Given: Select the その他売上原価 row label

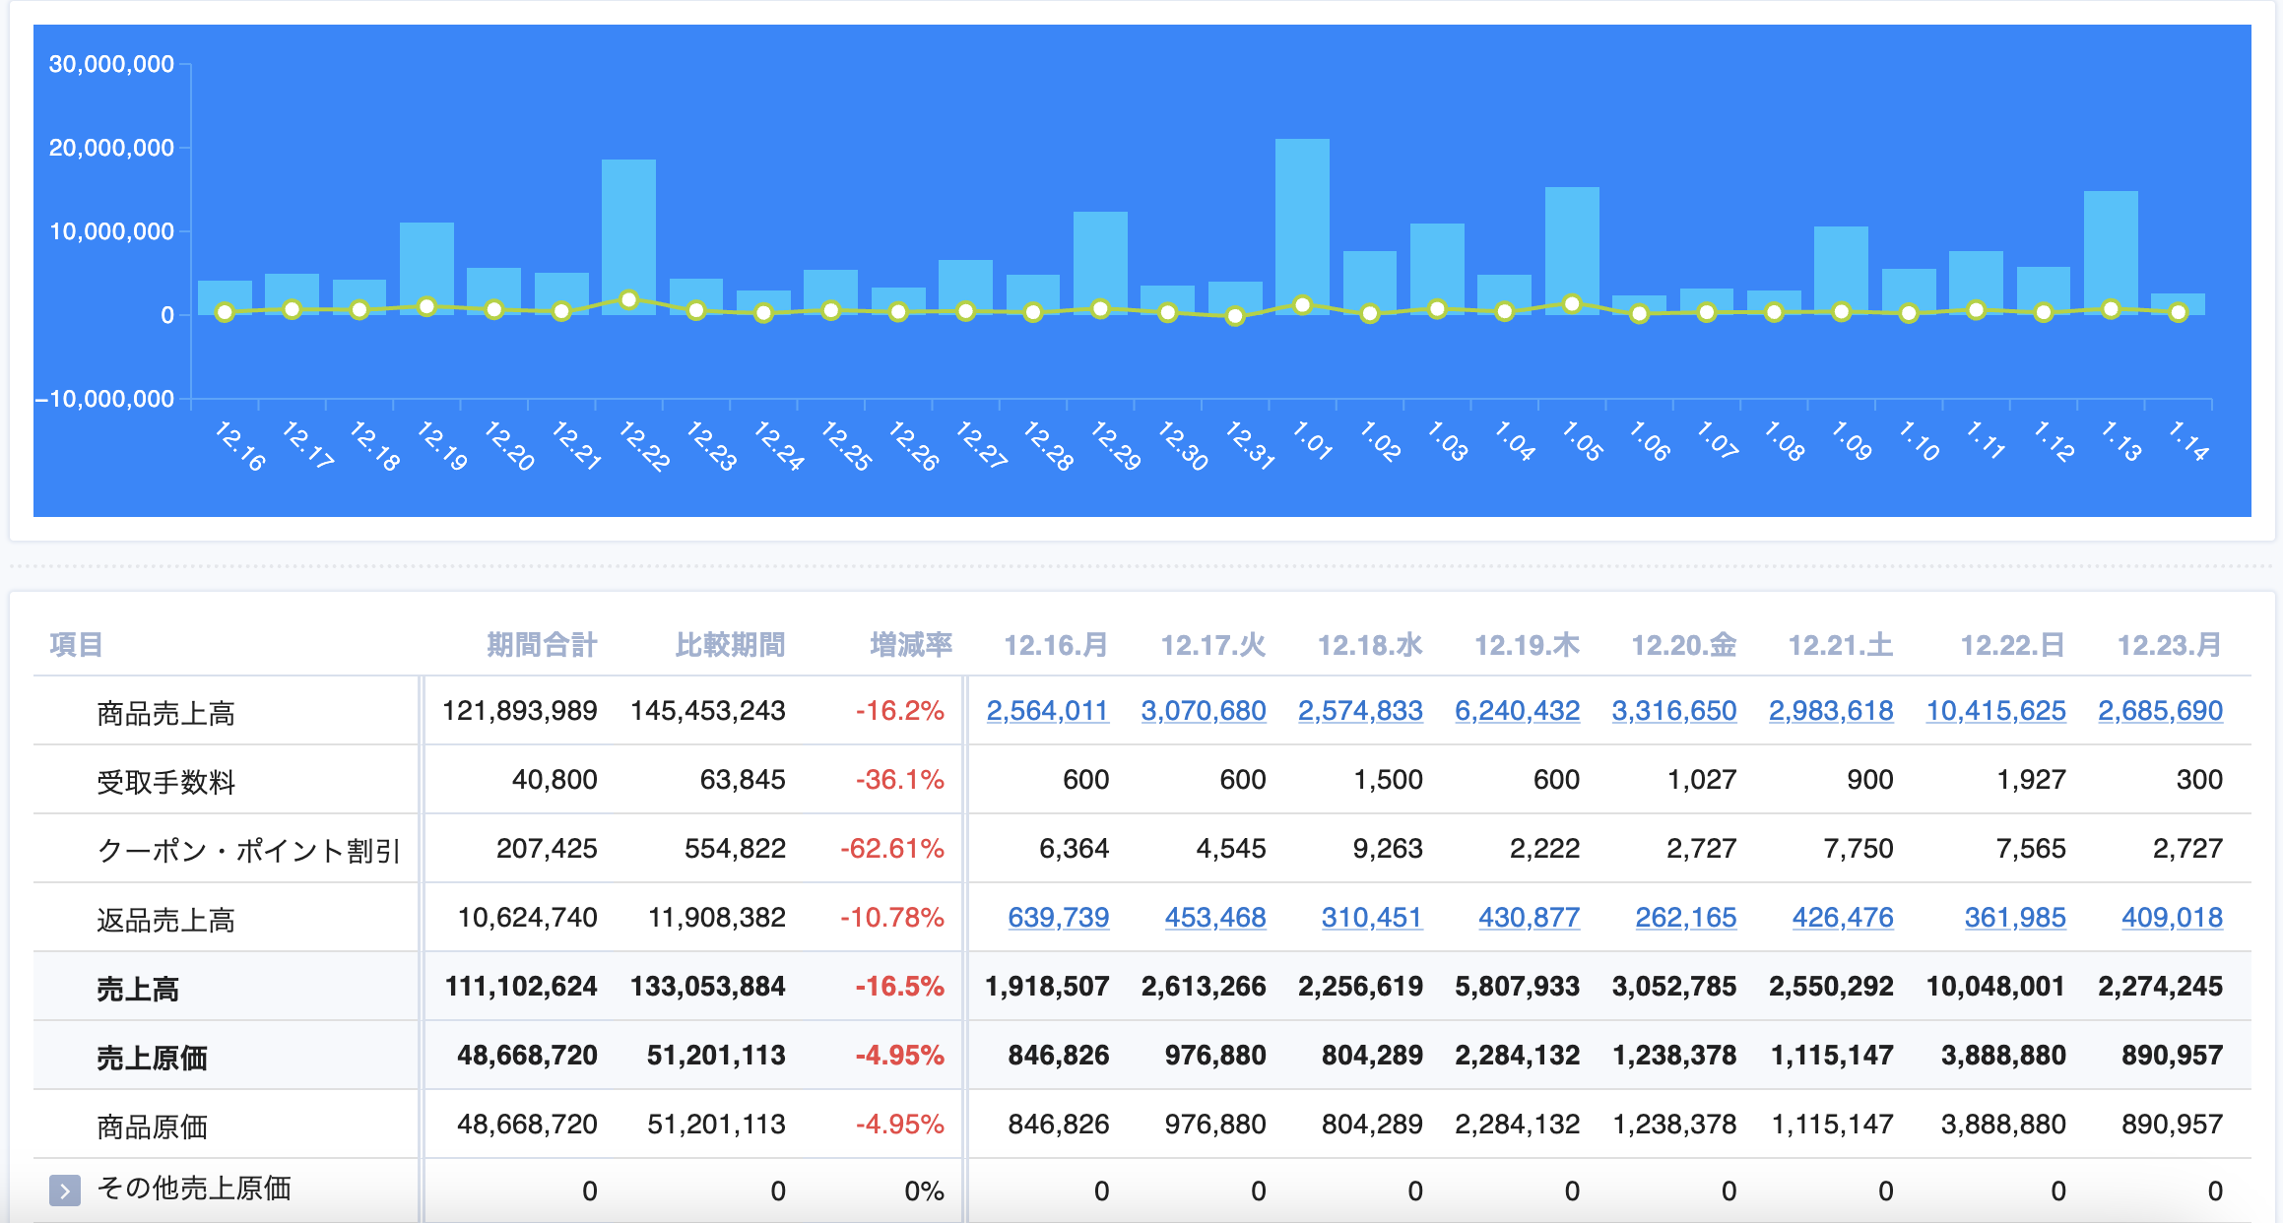Looking at the screenshot, I should click(x=194, y=1189).
